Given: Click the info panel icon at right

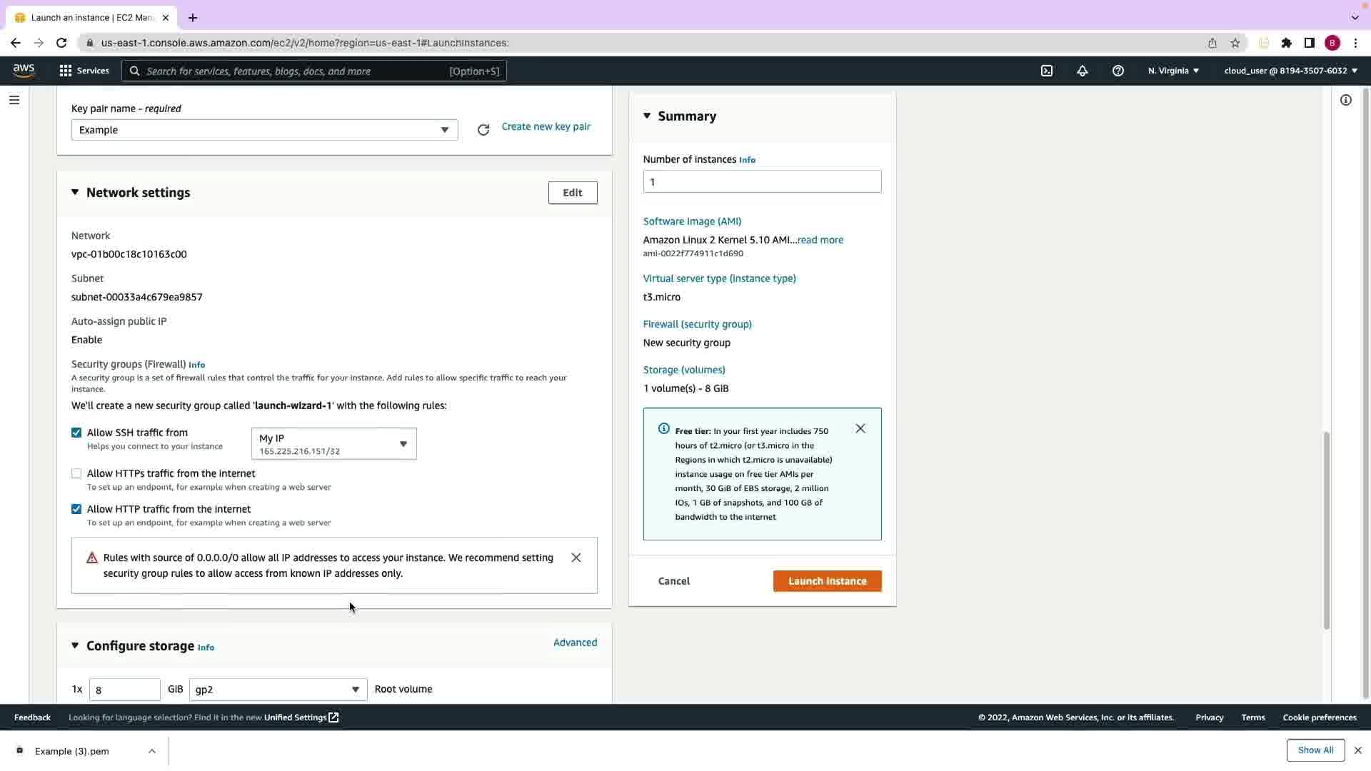Looking at the screenshot, I should point(1346,100).
